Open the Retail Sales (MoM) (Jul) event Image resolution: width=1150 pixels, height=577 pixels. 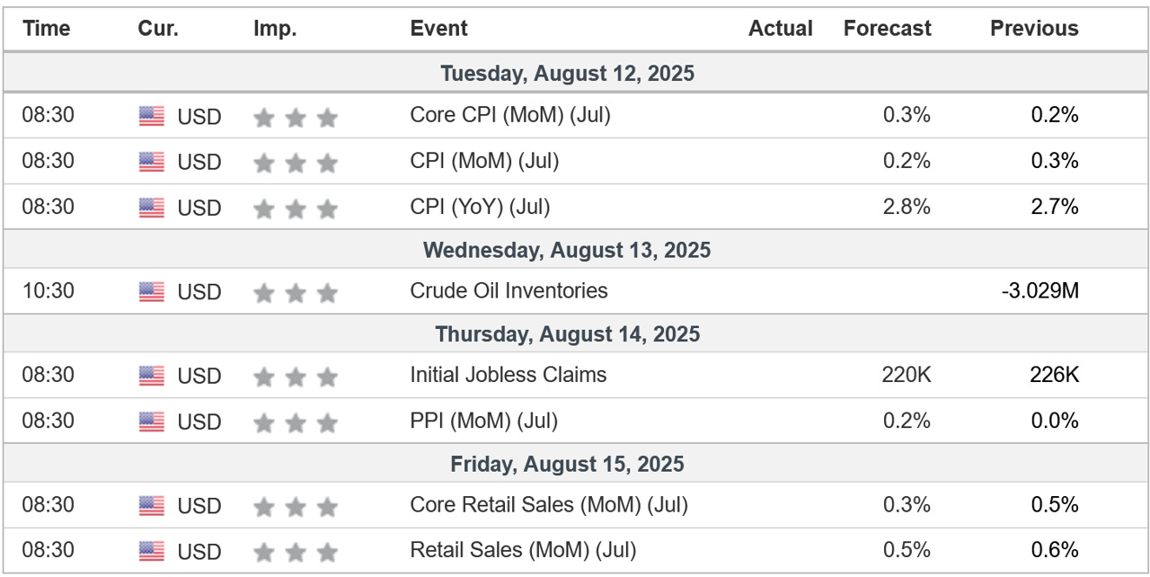[x=523, y=549]
